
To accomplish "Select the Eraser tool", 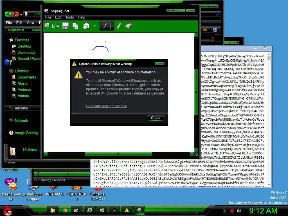I will click(x=129, y=26).
